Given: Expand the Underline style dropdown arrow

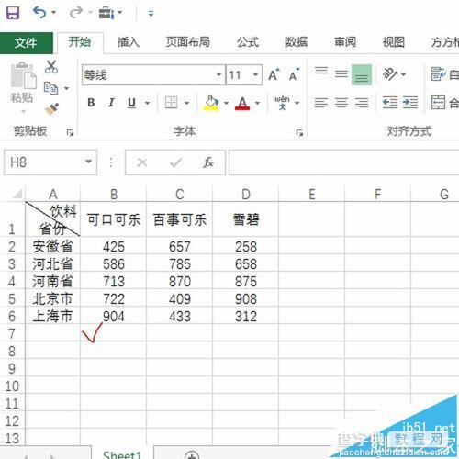Looking at the screenshot, I should pyautogui.click(x=147, y=103).
